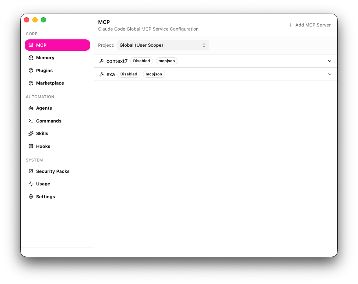Screen dimensions: 358x284
Task: Click the plus icon for Add MCP Server
Action: [290, 25]
